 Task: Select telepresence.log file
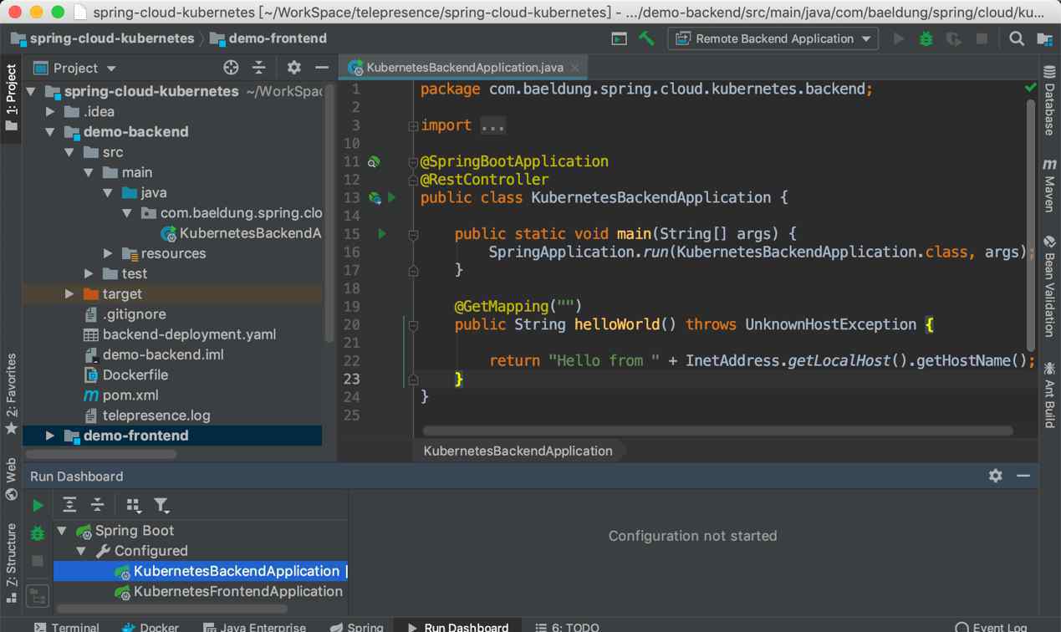click(146, 415)
